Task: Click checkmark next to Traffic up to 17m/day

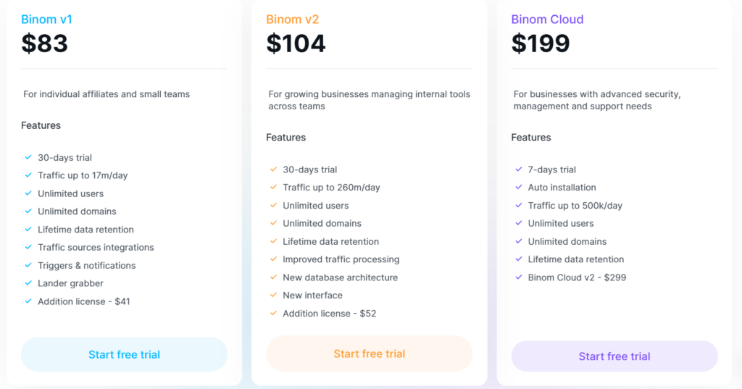Action: (x=28, y=175)
